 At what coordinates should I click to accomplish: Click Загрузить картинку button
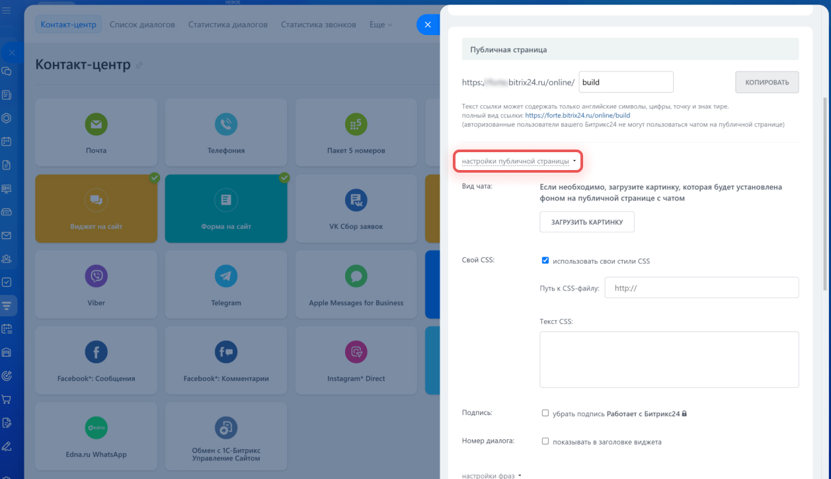click(587, 222)
